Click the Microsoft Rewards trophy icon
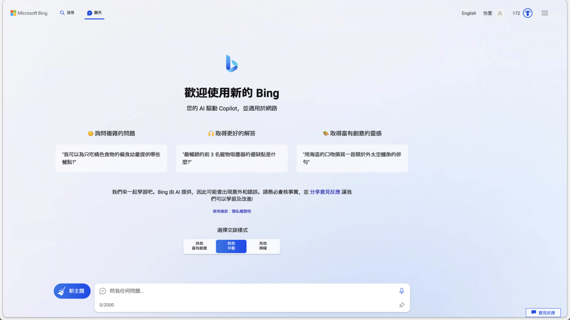 click(x=527, y=13)
